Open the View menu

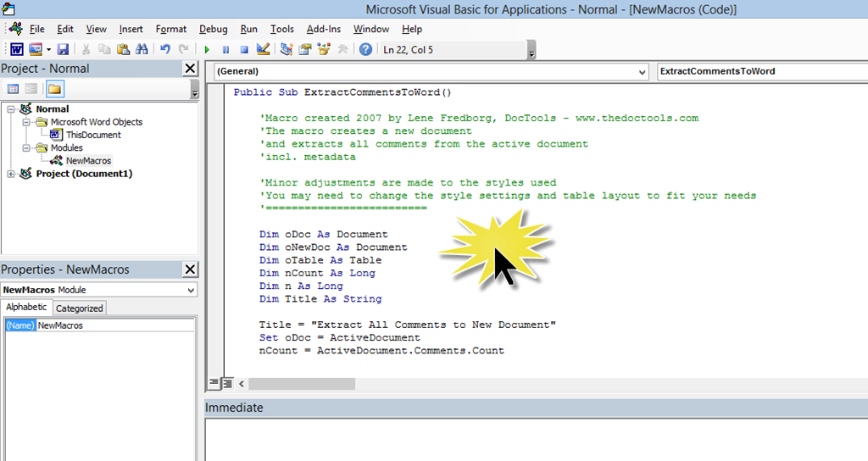[x=97, y=30]
